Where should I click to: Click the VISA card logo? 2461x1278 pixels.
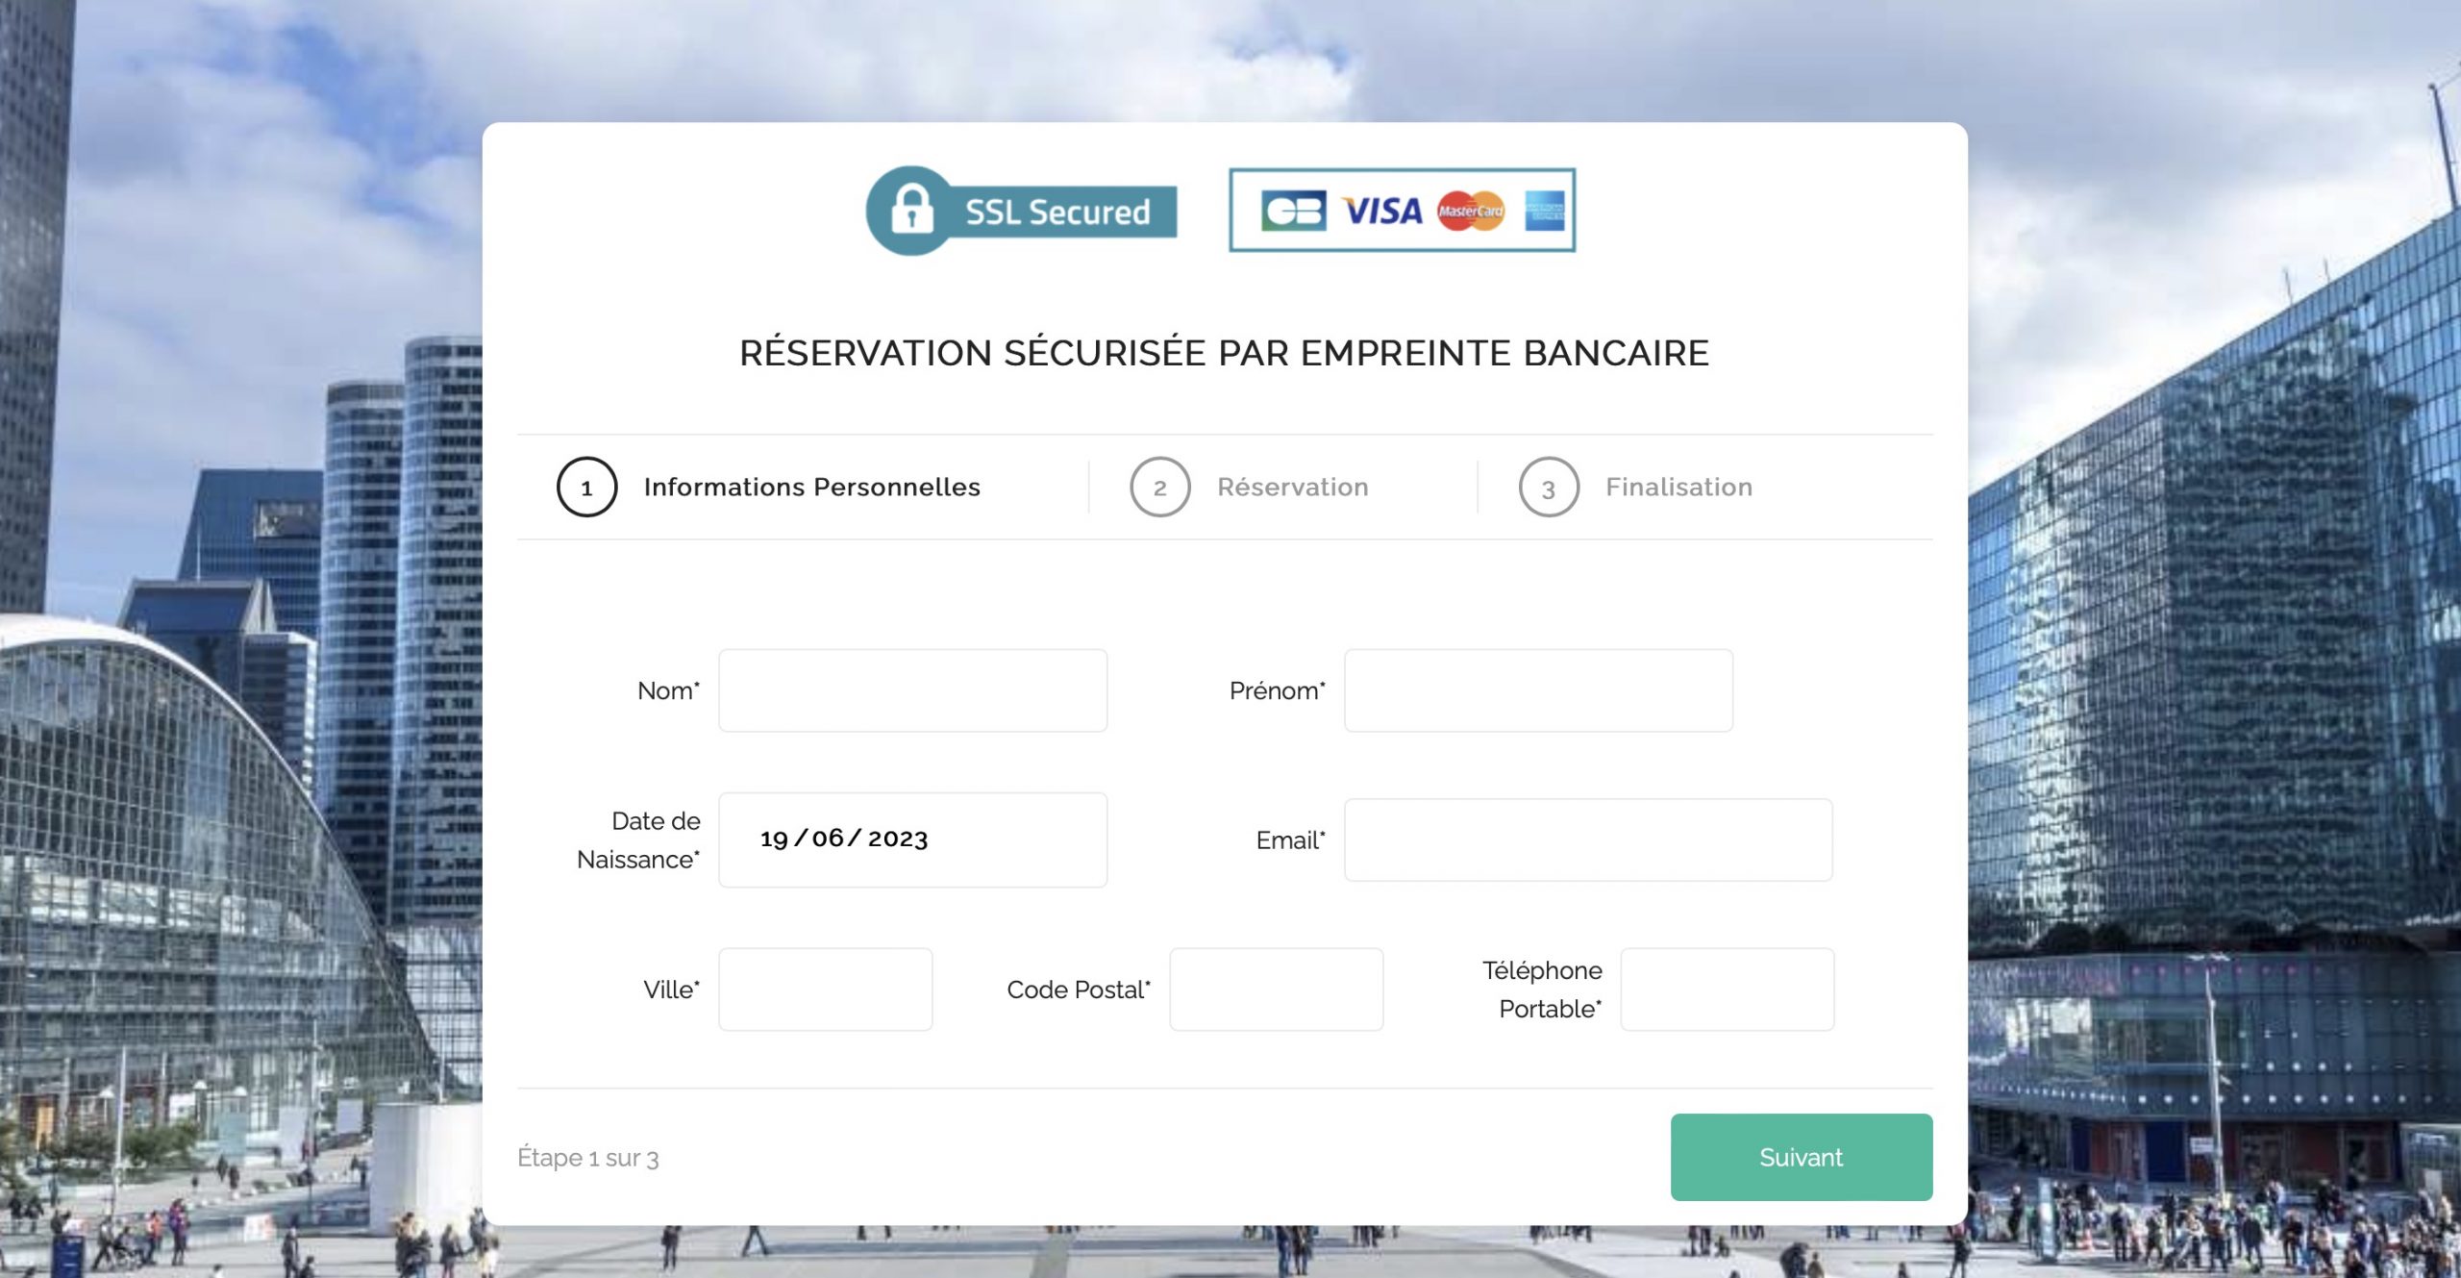click(x=1382, y=211)
